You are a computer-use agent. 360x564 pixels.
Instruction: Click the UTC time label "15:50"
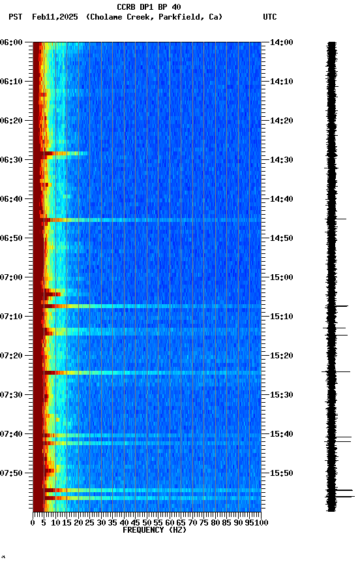(x=282, y=473)
